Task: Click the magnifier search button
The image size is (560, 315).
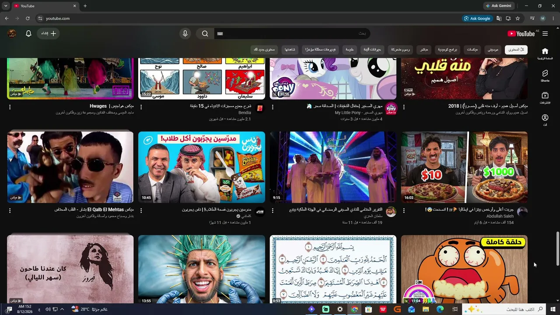Action: (x=205, y=34)
